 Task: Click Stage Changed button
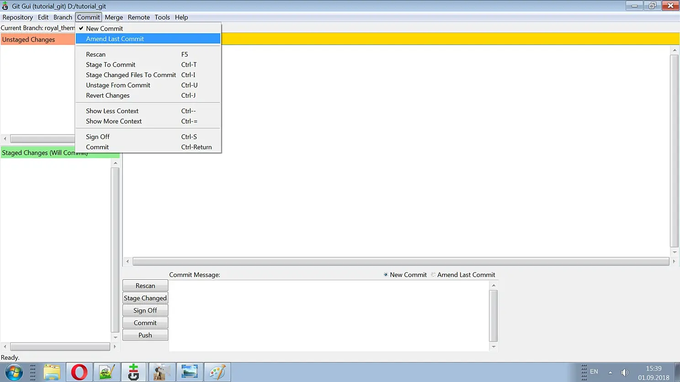(145, 298)
